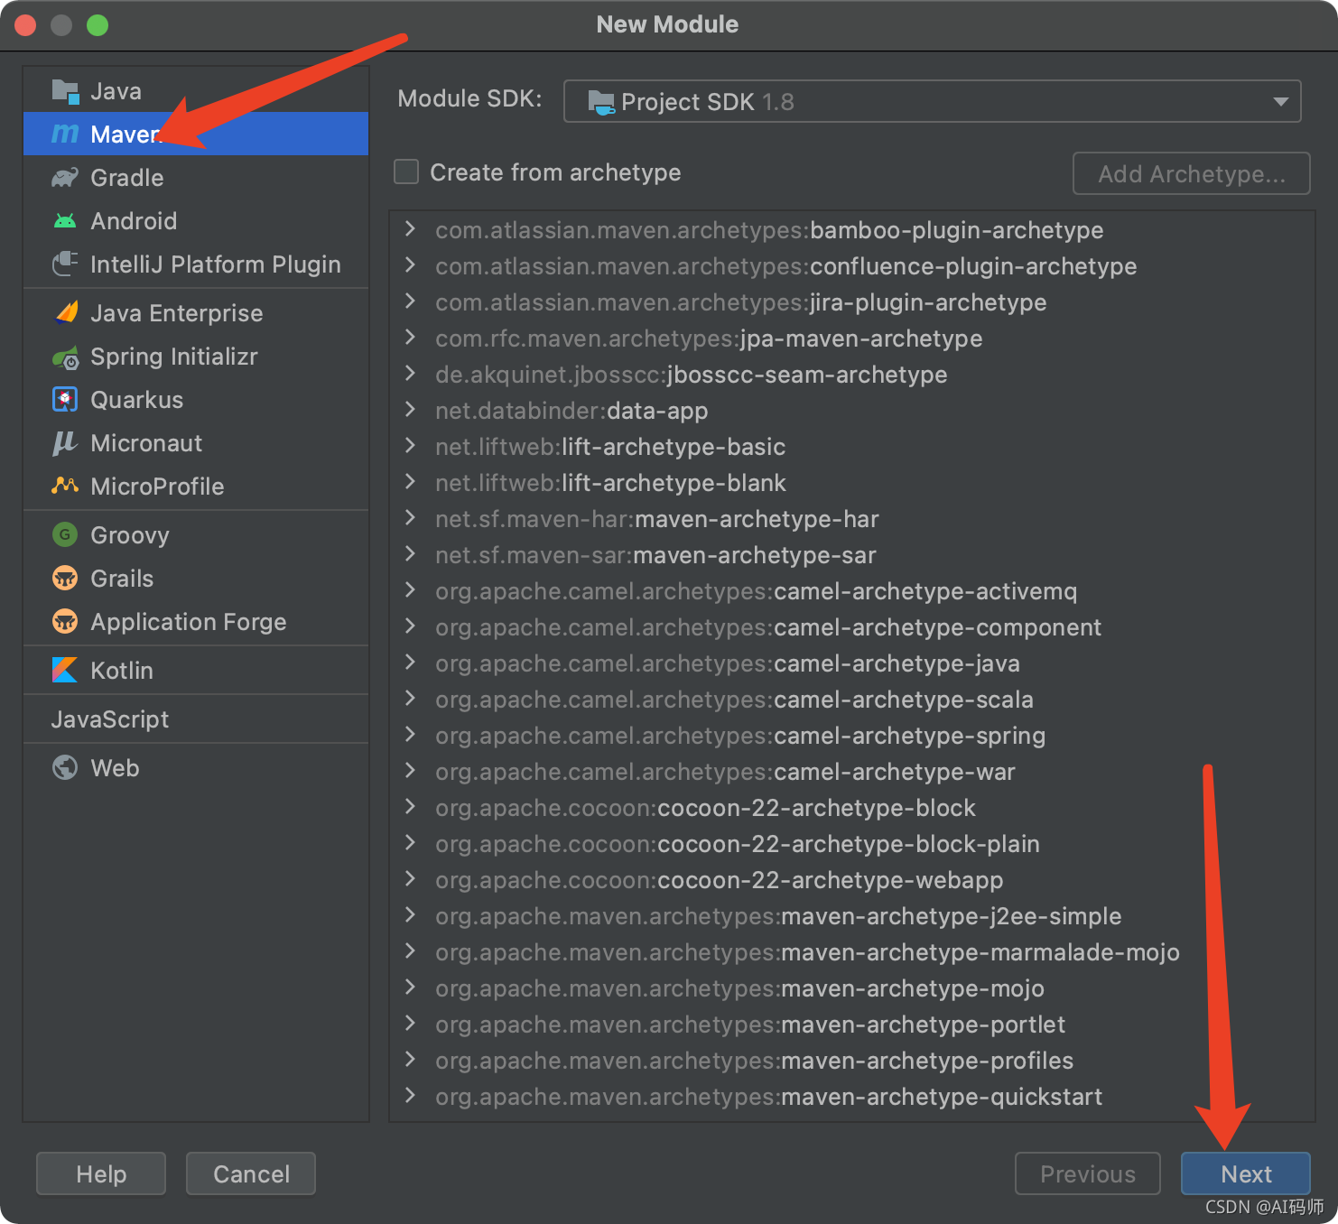This screenshot has height=1224, width=1338.
Task: Select the Kotlin K icon
Action: pyautogui.click(x=65, y=670)
